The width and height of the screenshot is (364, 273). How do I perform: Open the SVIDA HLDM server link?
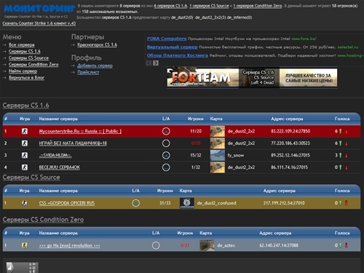pyautogui.click(x=55, y=155)
